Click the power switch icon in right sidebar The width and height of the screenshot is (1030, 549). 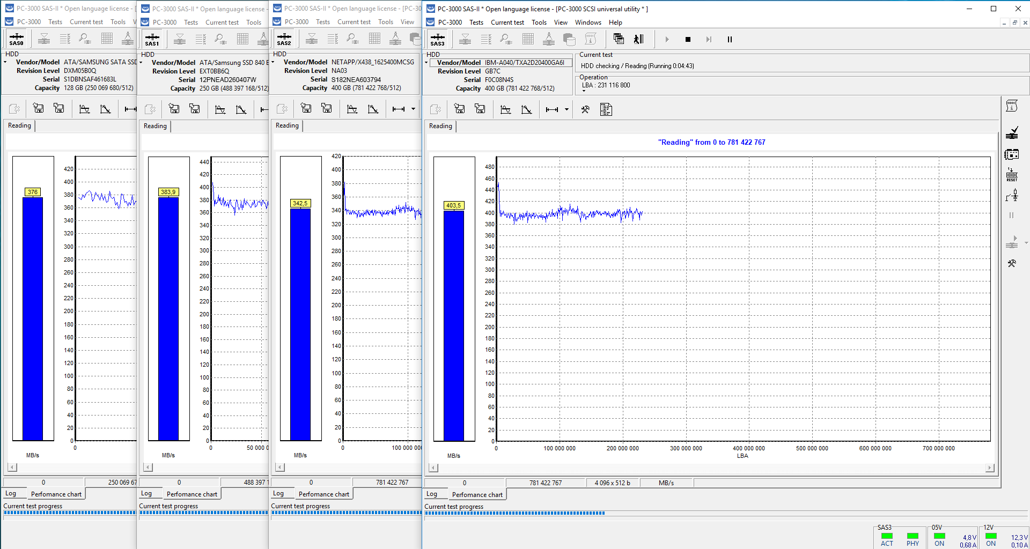point(1012,196)
